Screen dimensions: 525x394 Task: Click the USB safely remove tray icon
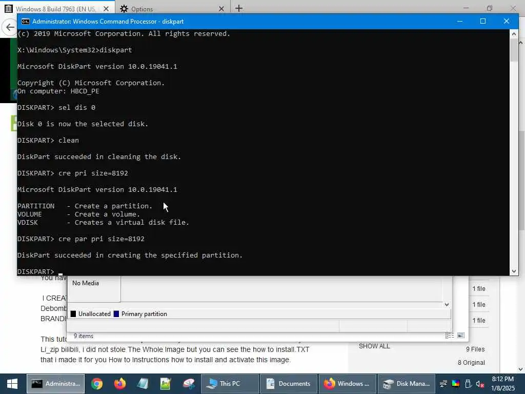pos(468,384)
